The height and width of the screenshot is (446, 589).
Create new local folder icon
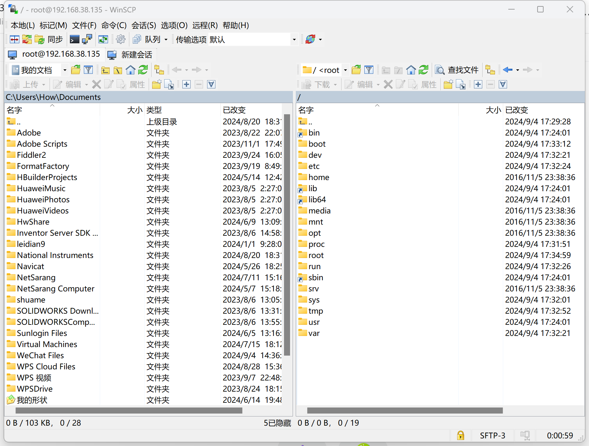point(156,84)
